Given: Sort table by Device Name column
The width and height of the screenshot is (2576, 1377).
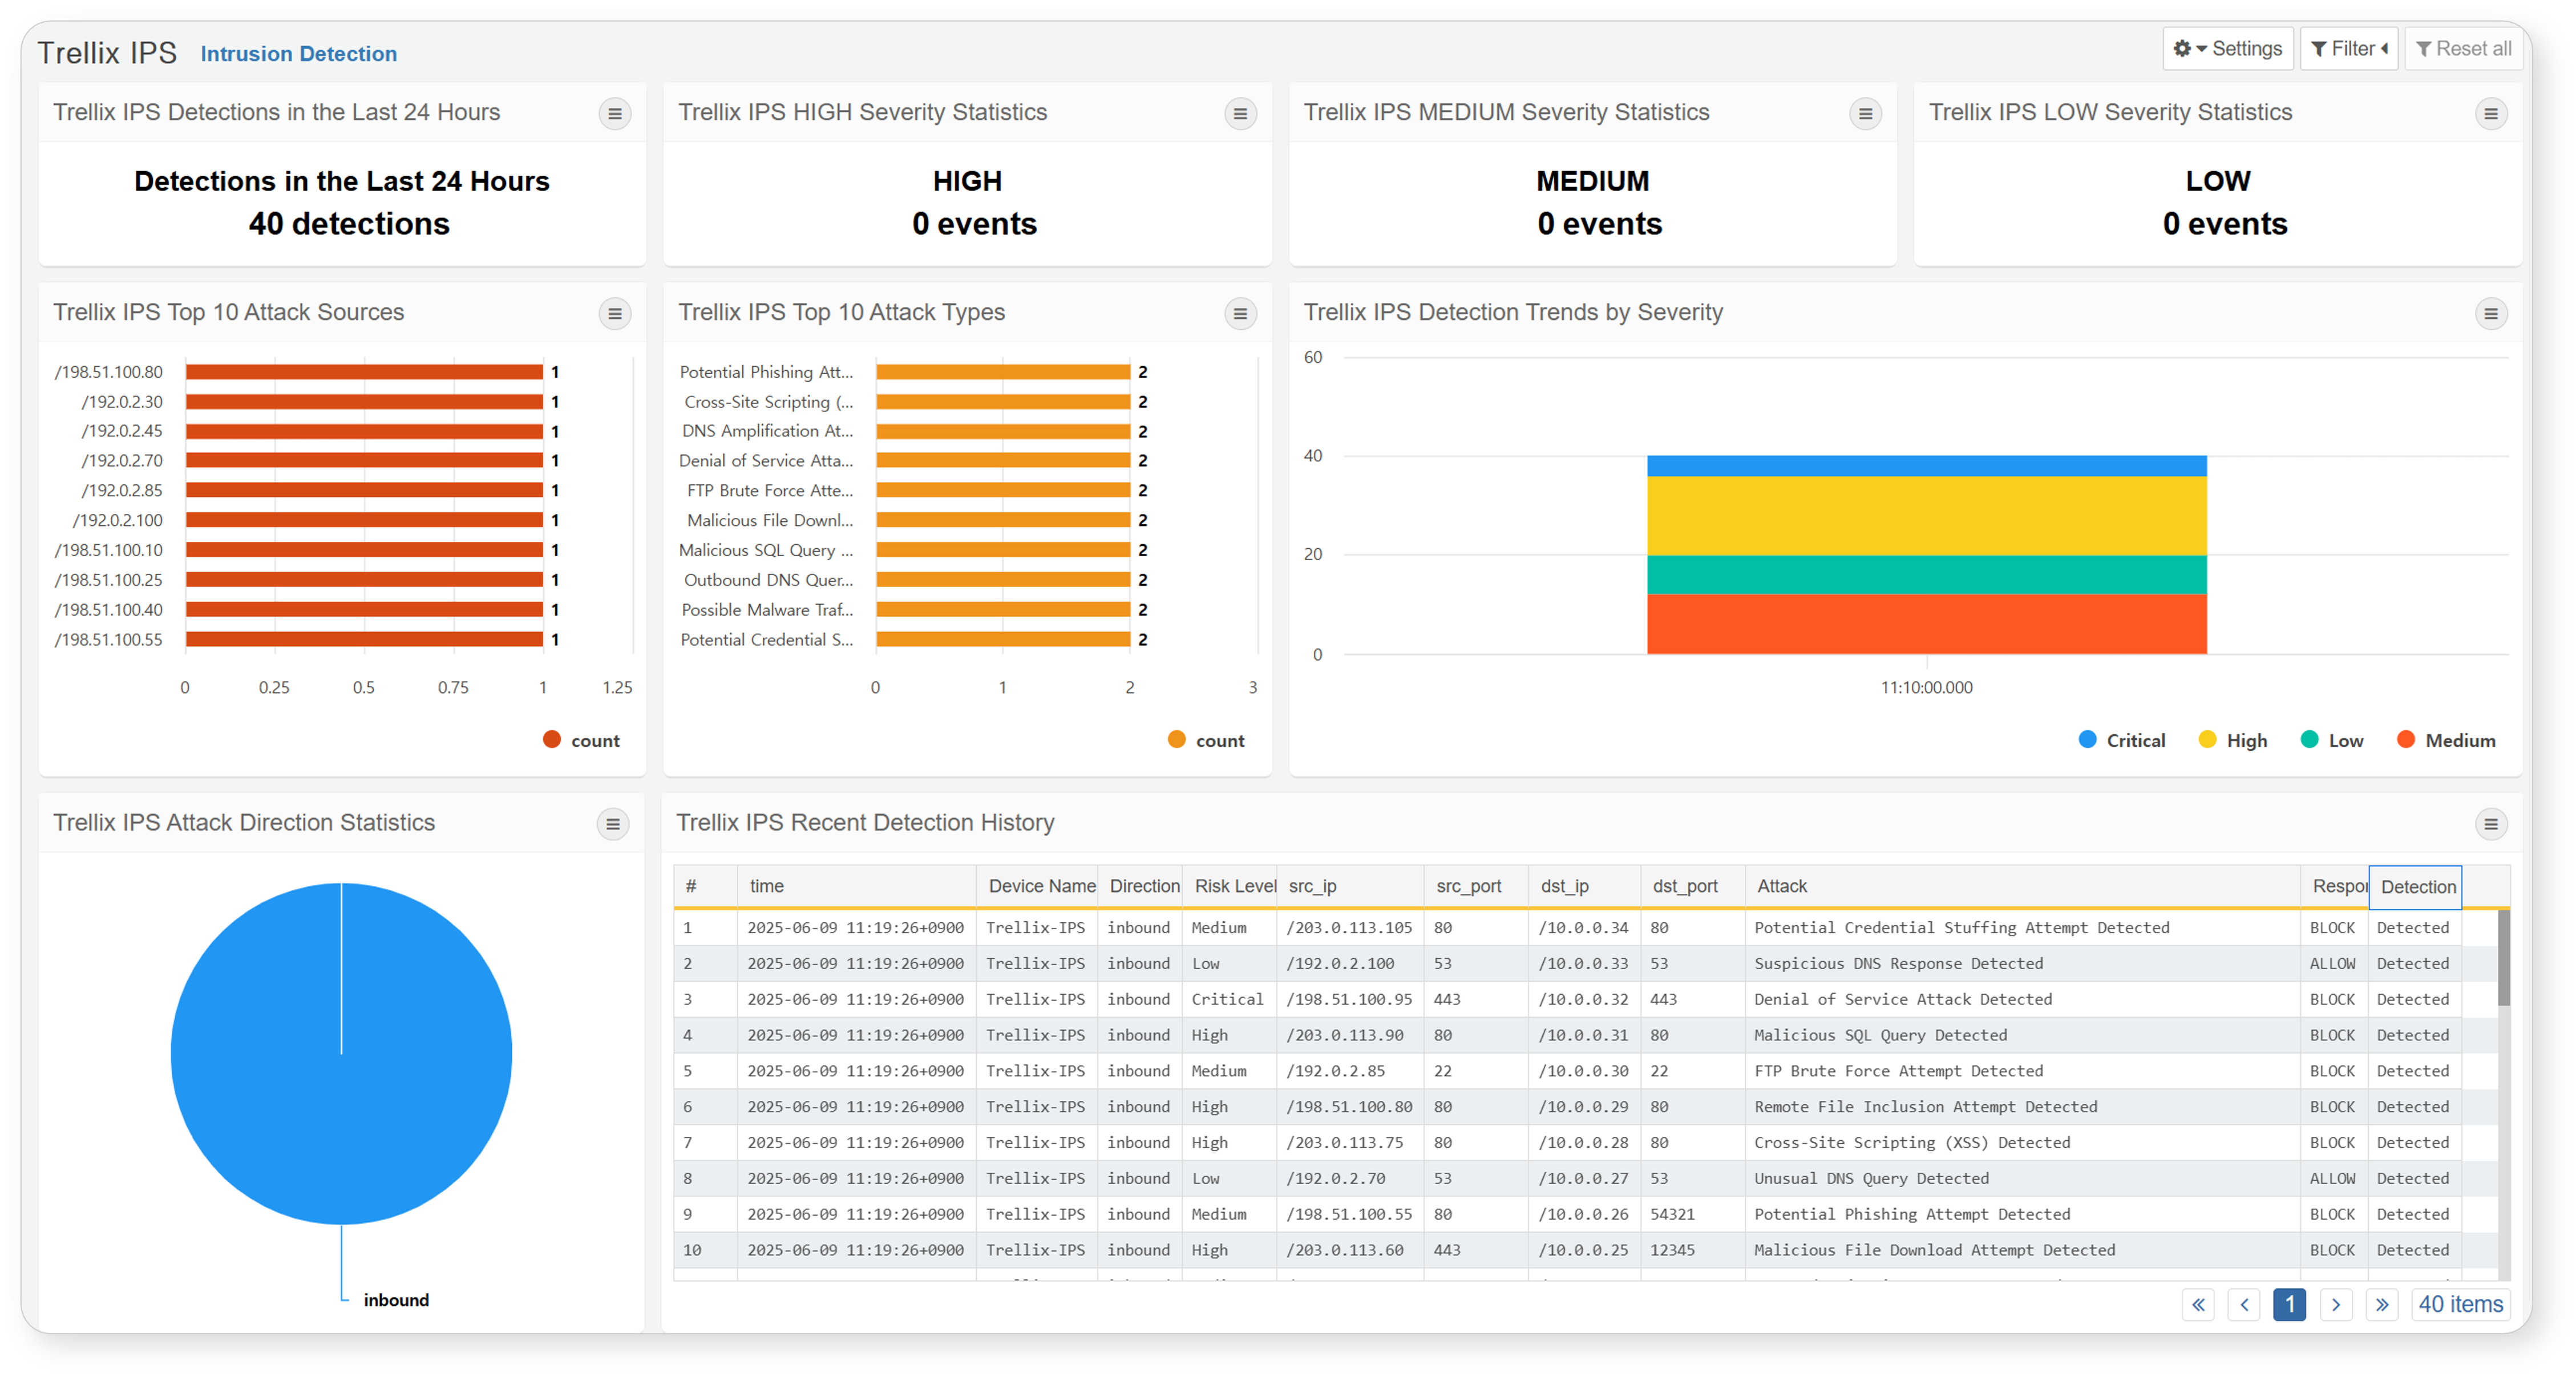Looking at the screenshot, I should 1037,886.
